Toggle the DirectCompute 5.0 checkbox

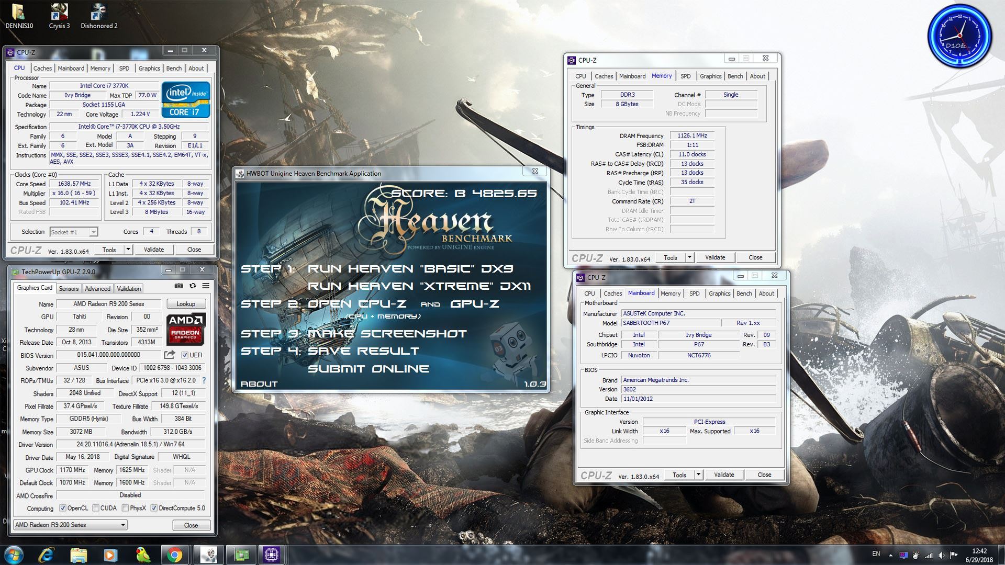[x=154, y=508]
